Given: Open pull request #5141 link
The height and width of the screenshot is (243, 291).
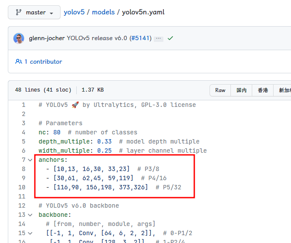Looking at the screenshot, I should click(x=140, y=38).
